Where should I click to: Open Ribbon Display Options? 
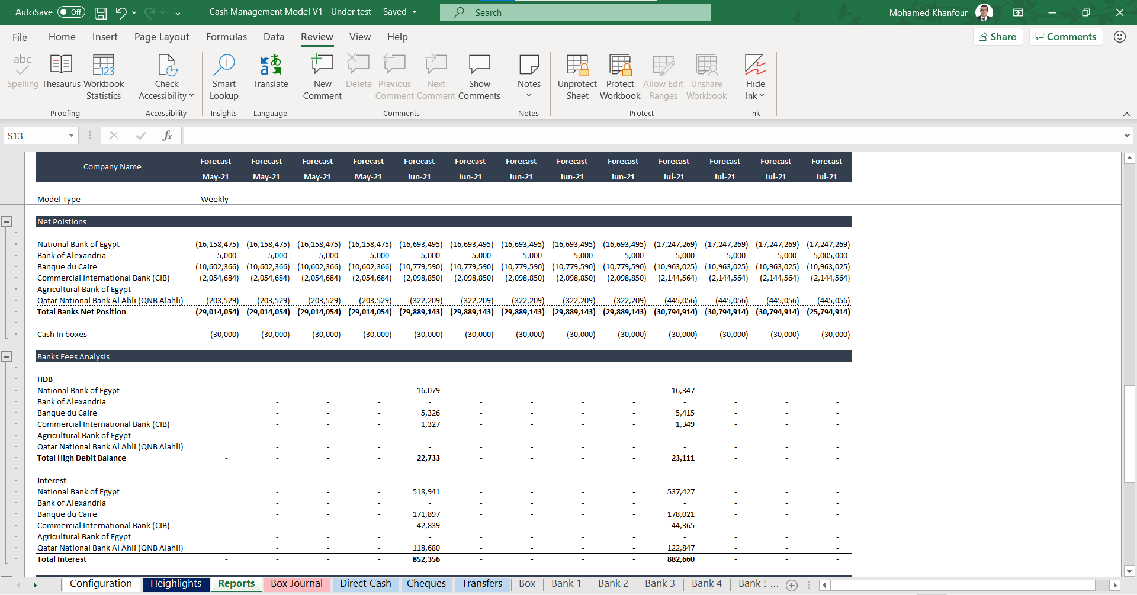tap(1018, 12)
